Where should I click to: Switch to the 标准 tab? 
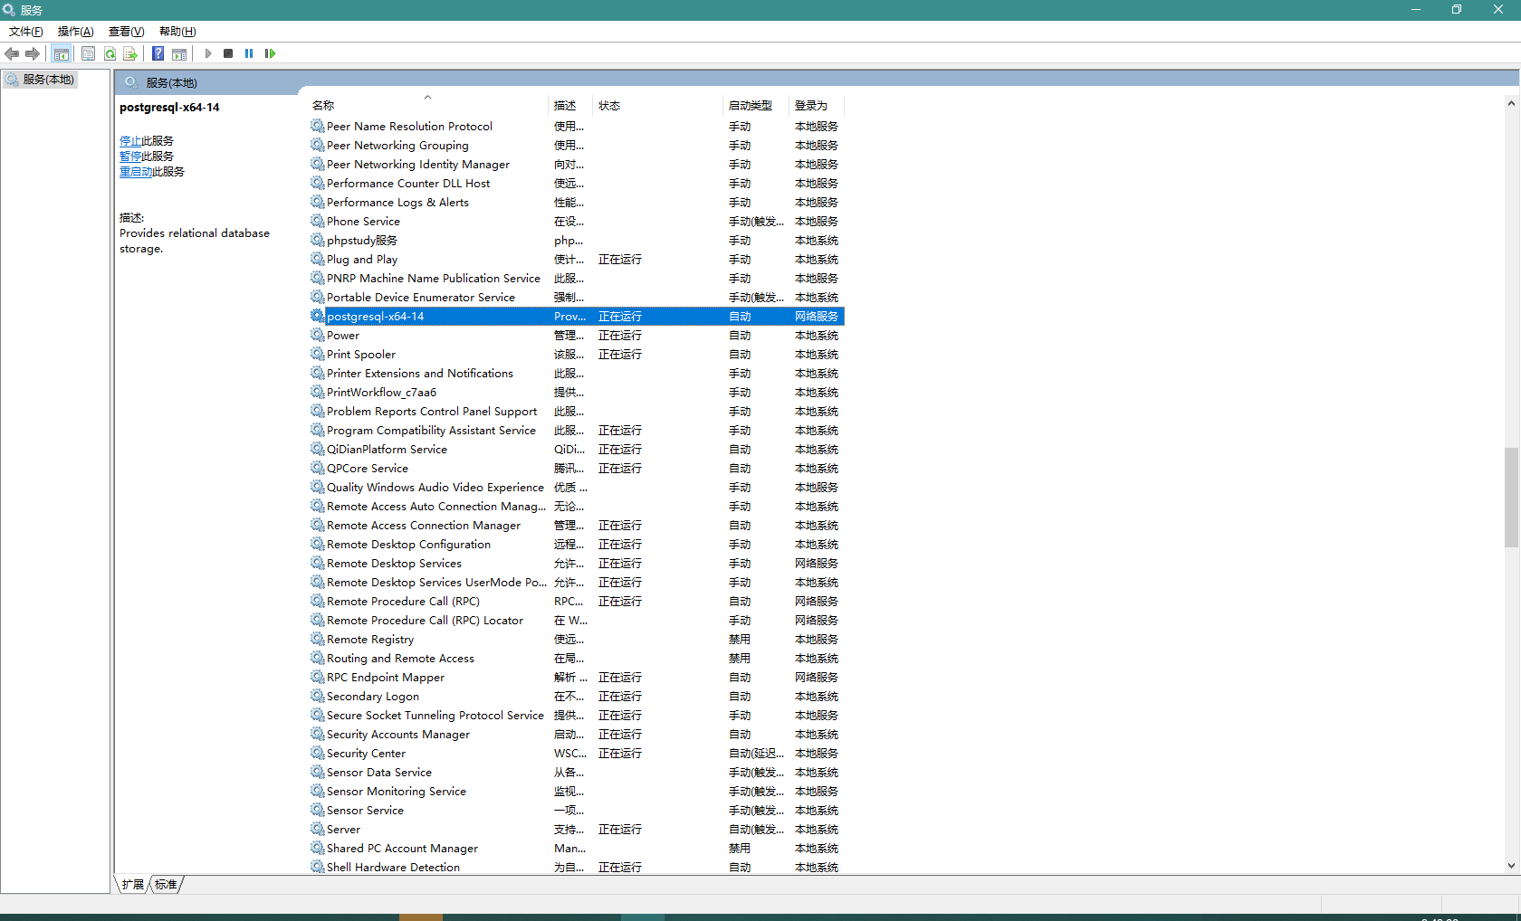click(x=167, y=885)
